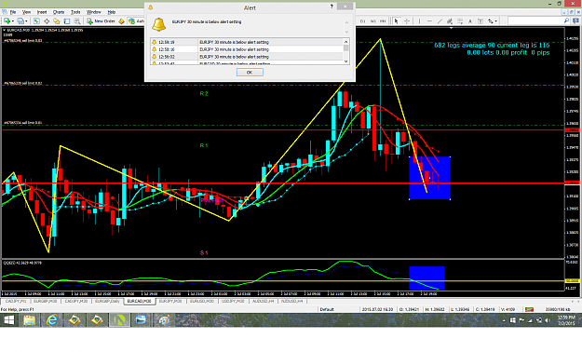Open the Window menu
The image size is (582, 352).
pos(93,12)
